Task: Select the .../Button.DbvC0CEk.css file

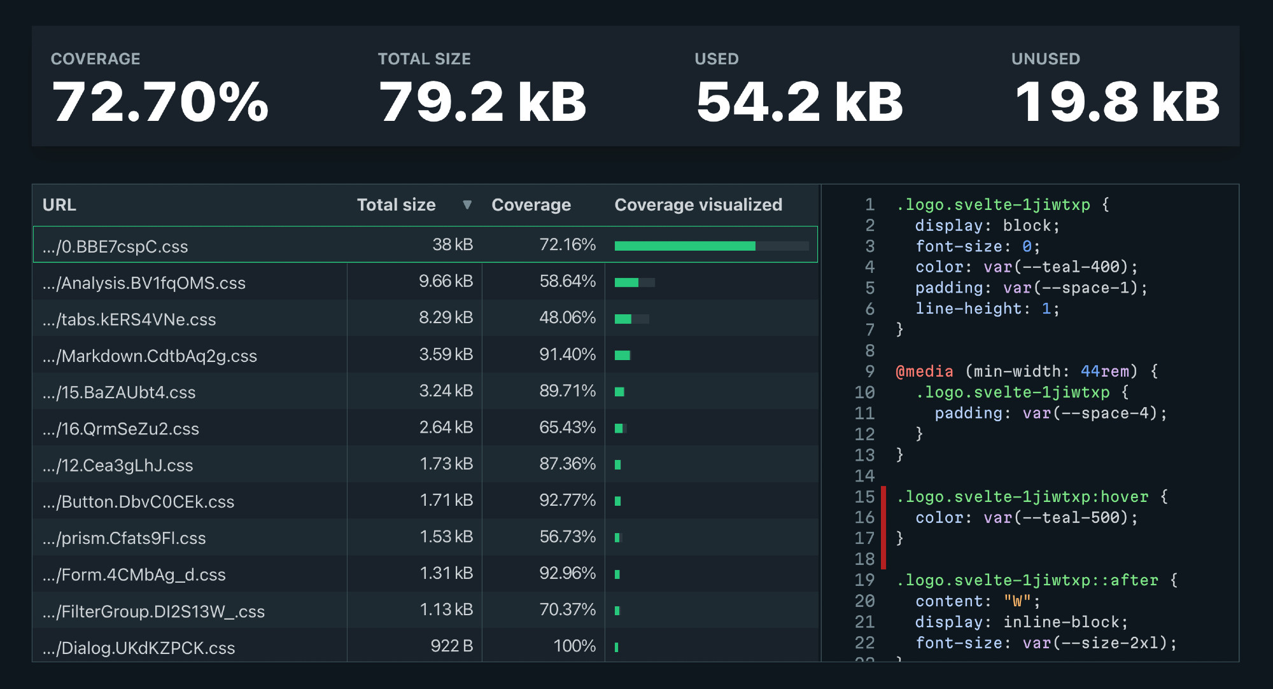Action: point(138,502)
